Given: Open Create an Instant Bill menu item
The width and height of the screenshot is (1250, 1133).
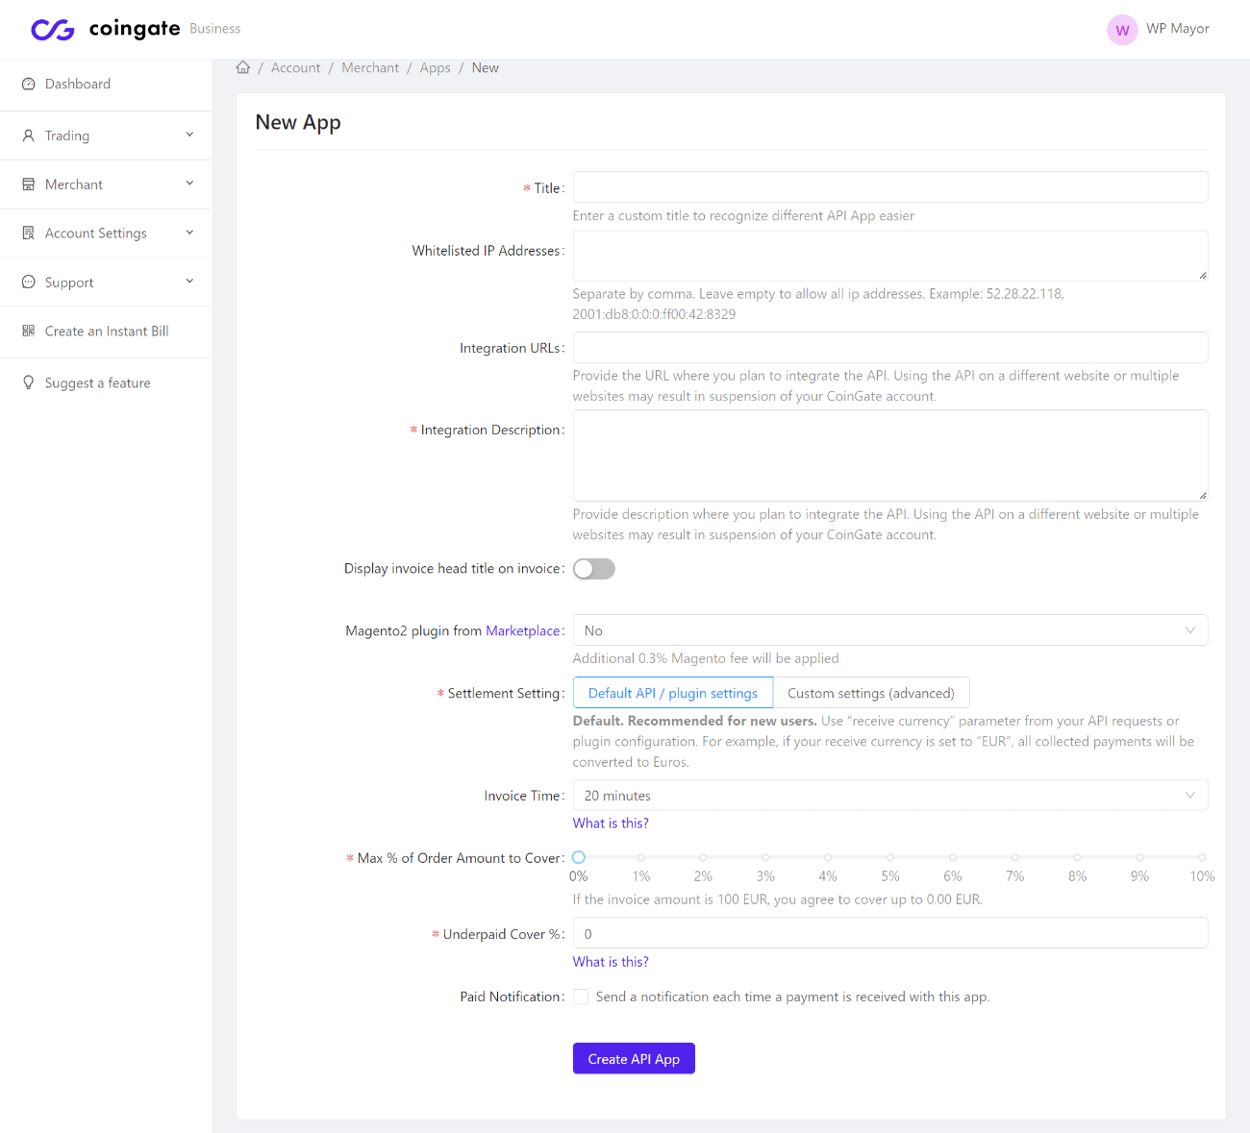Looking at the screenshot, I should (106, 332).
